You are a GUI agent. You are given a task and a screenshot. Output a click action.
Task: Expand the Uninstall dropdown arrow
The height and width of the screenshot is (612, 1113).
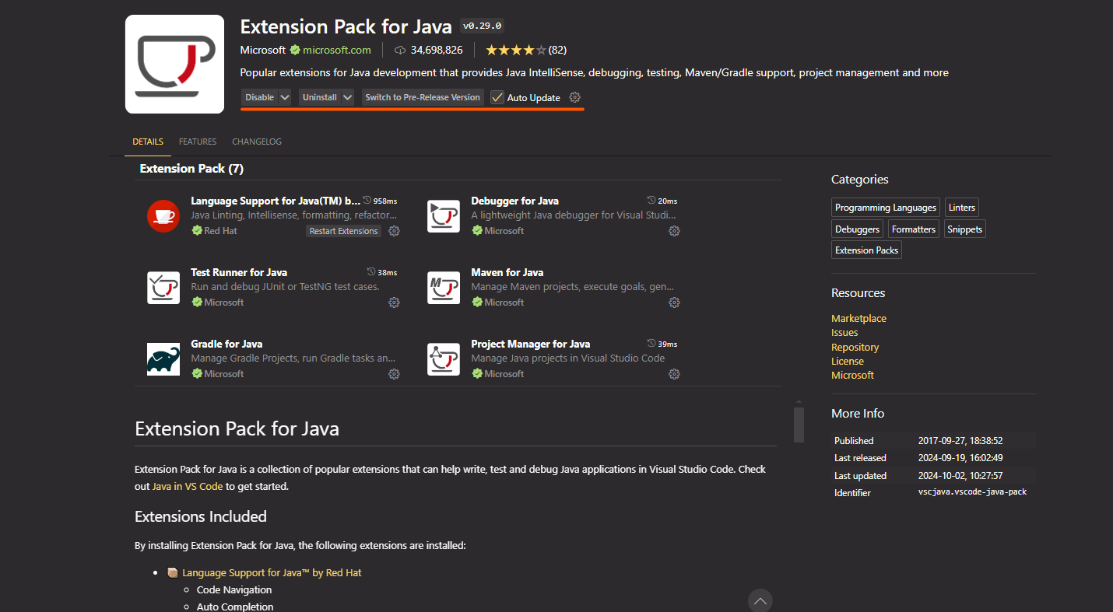pyautogui.click(x=347, y=97)
